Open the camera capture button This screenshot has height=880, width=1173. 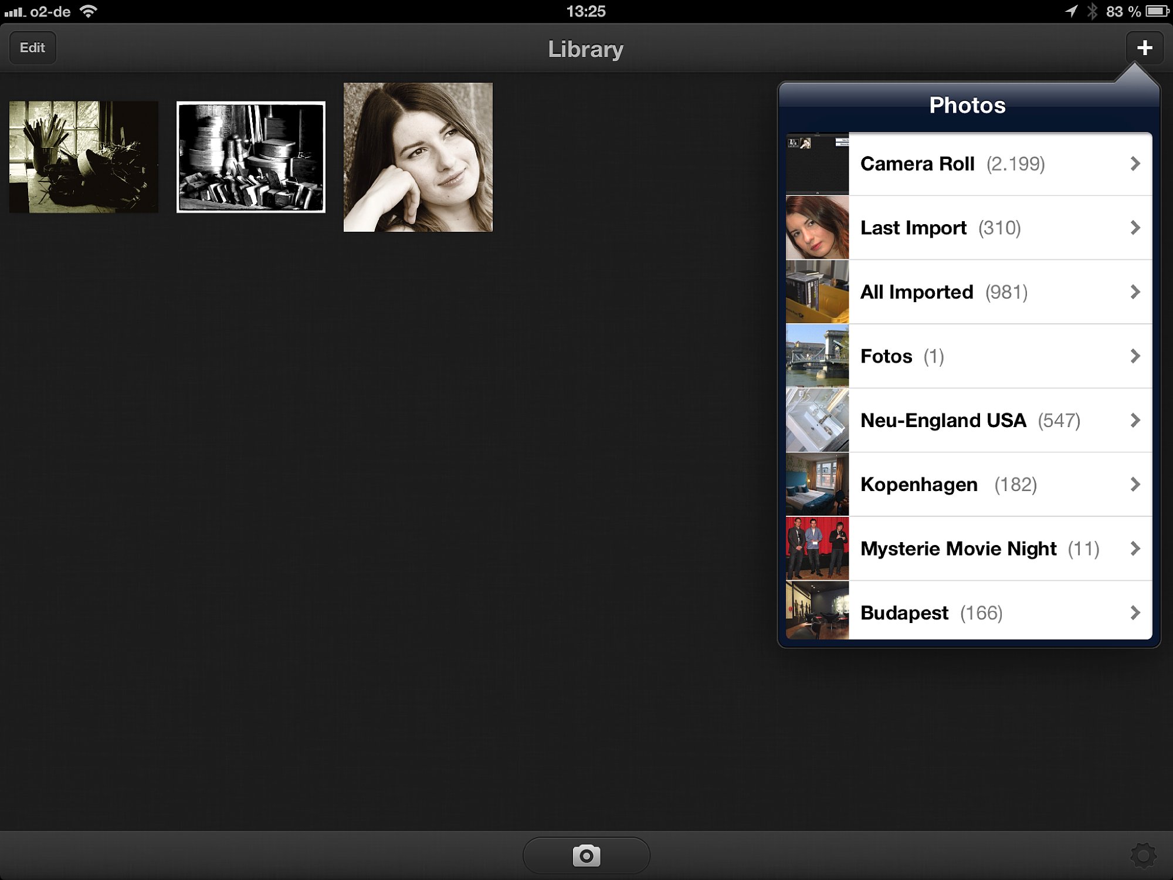(586, 855)
